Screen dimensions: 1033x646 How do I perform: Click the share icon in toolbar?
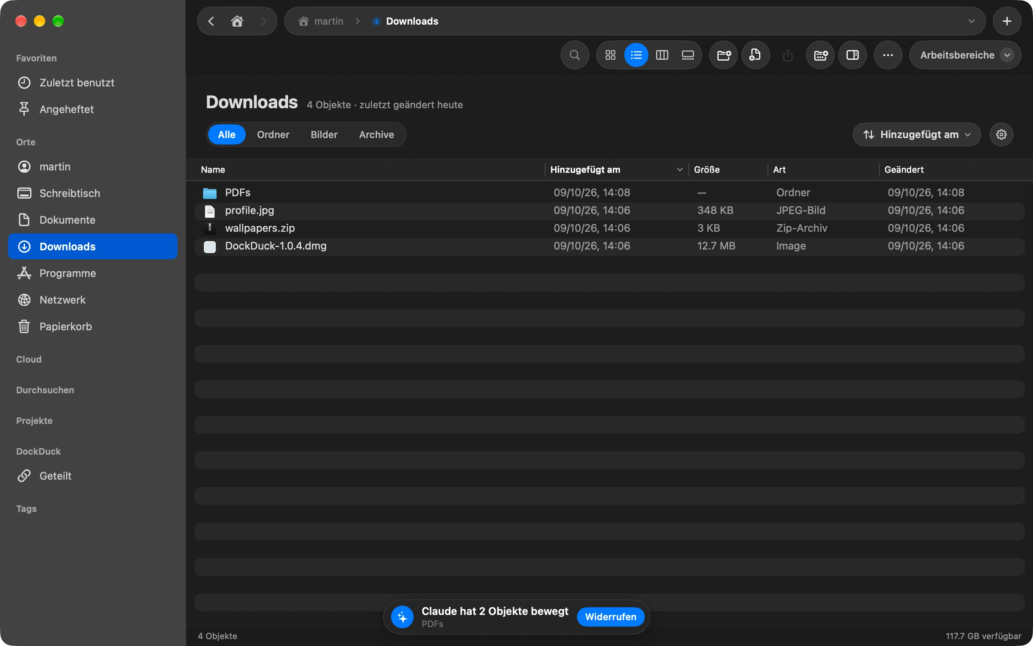click(x=788, y=55)
